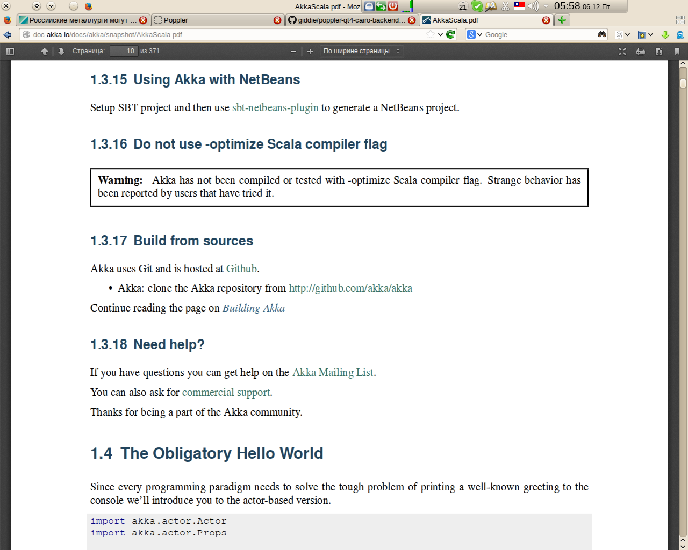
Task: Open the Github link
Action: (x=241, y=269)
